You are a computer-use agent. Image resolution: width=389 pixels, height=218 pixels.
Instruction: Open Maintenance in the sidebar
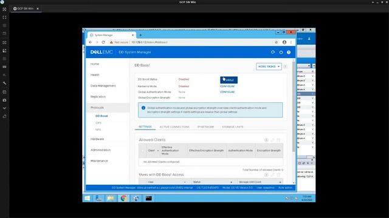coord(99,161)
